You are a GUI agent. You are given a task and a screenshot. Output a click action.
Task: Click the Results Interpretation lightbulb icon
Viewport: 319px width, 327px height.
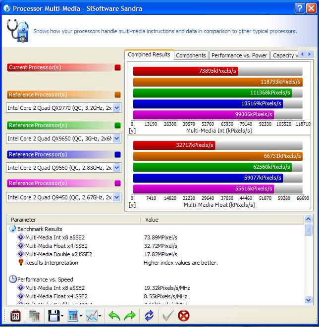click(21, 262)
